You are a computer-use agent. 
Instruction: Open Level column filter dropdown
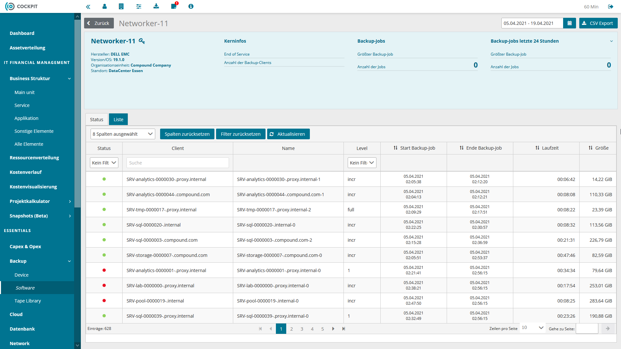click(362, 163)
